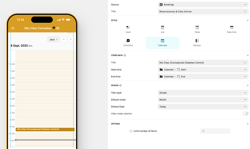
Task: Open the Source Bookings dropdown
Action: pos(203,5)
